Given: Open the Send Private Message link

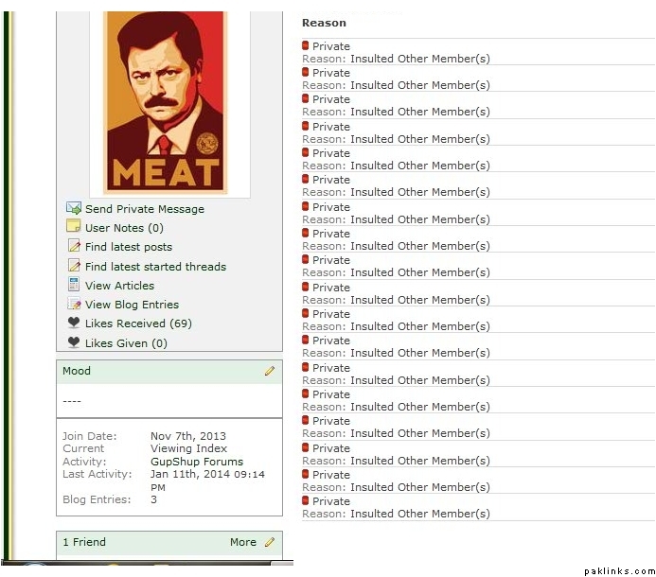Looking at the screenshot, I should 144,209.
